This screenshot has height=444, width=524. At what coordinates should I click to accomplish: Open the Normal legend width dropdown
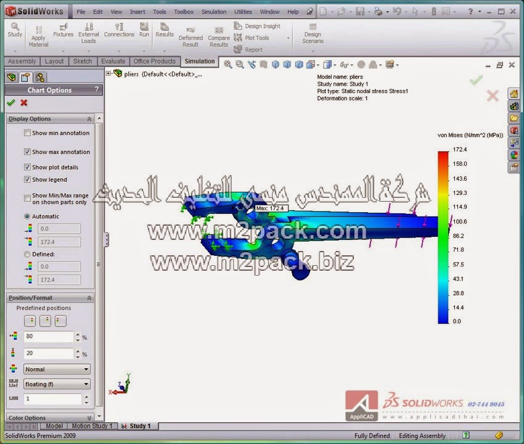pyautogui.click(x=57, y=369)
